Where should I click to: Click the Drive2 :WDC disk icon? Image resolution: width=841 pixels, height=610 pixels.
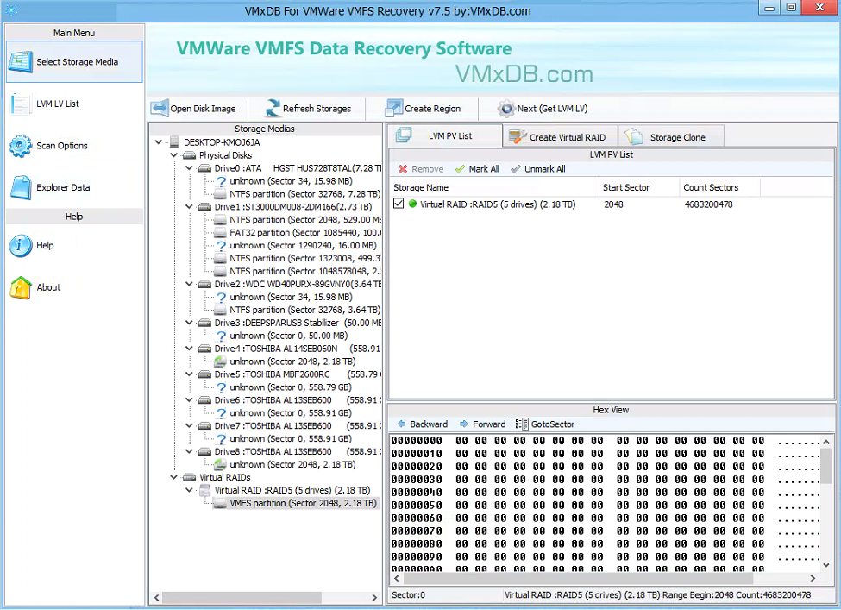pos(204,284)
